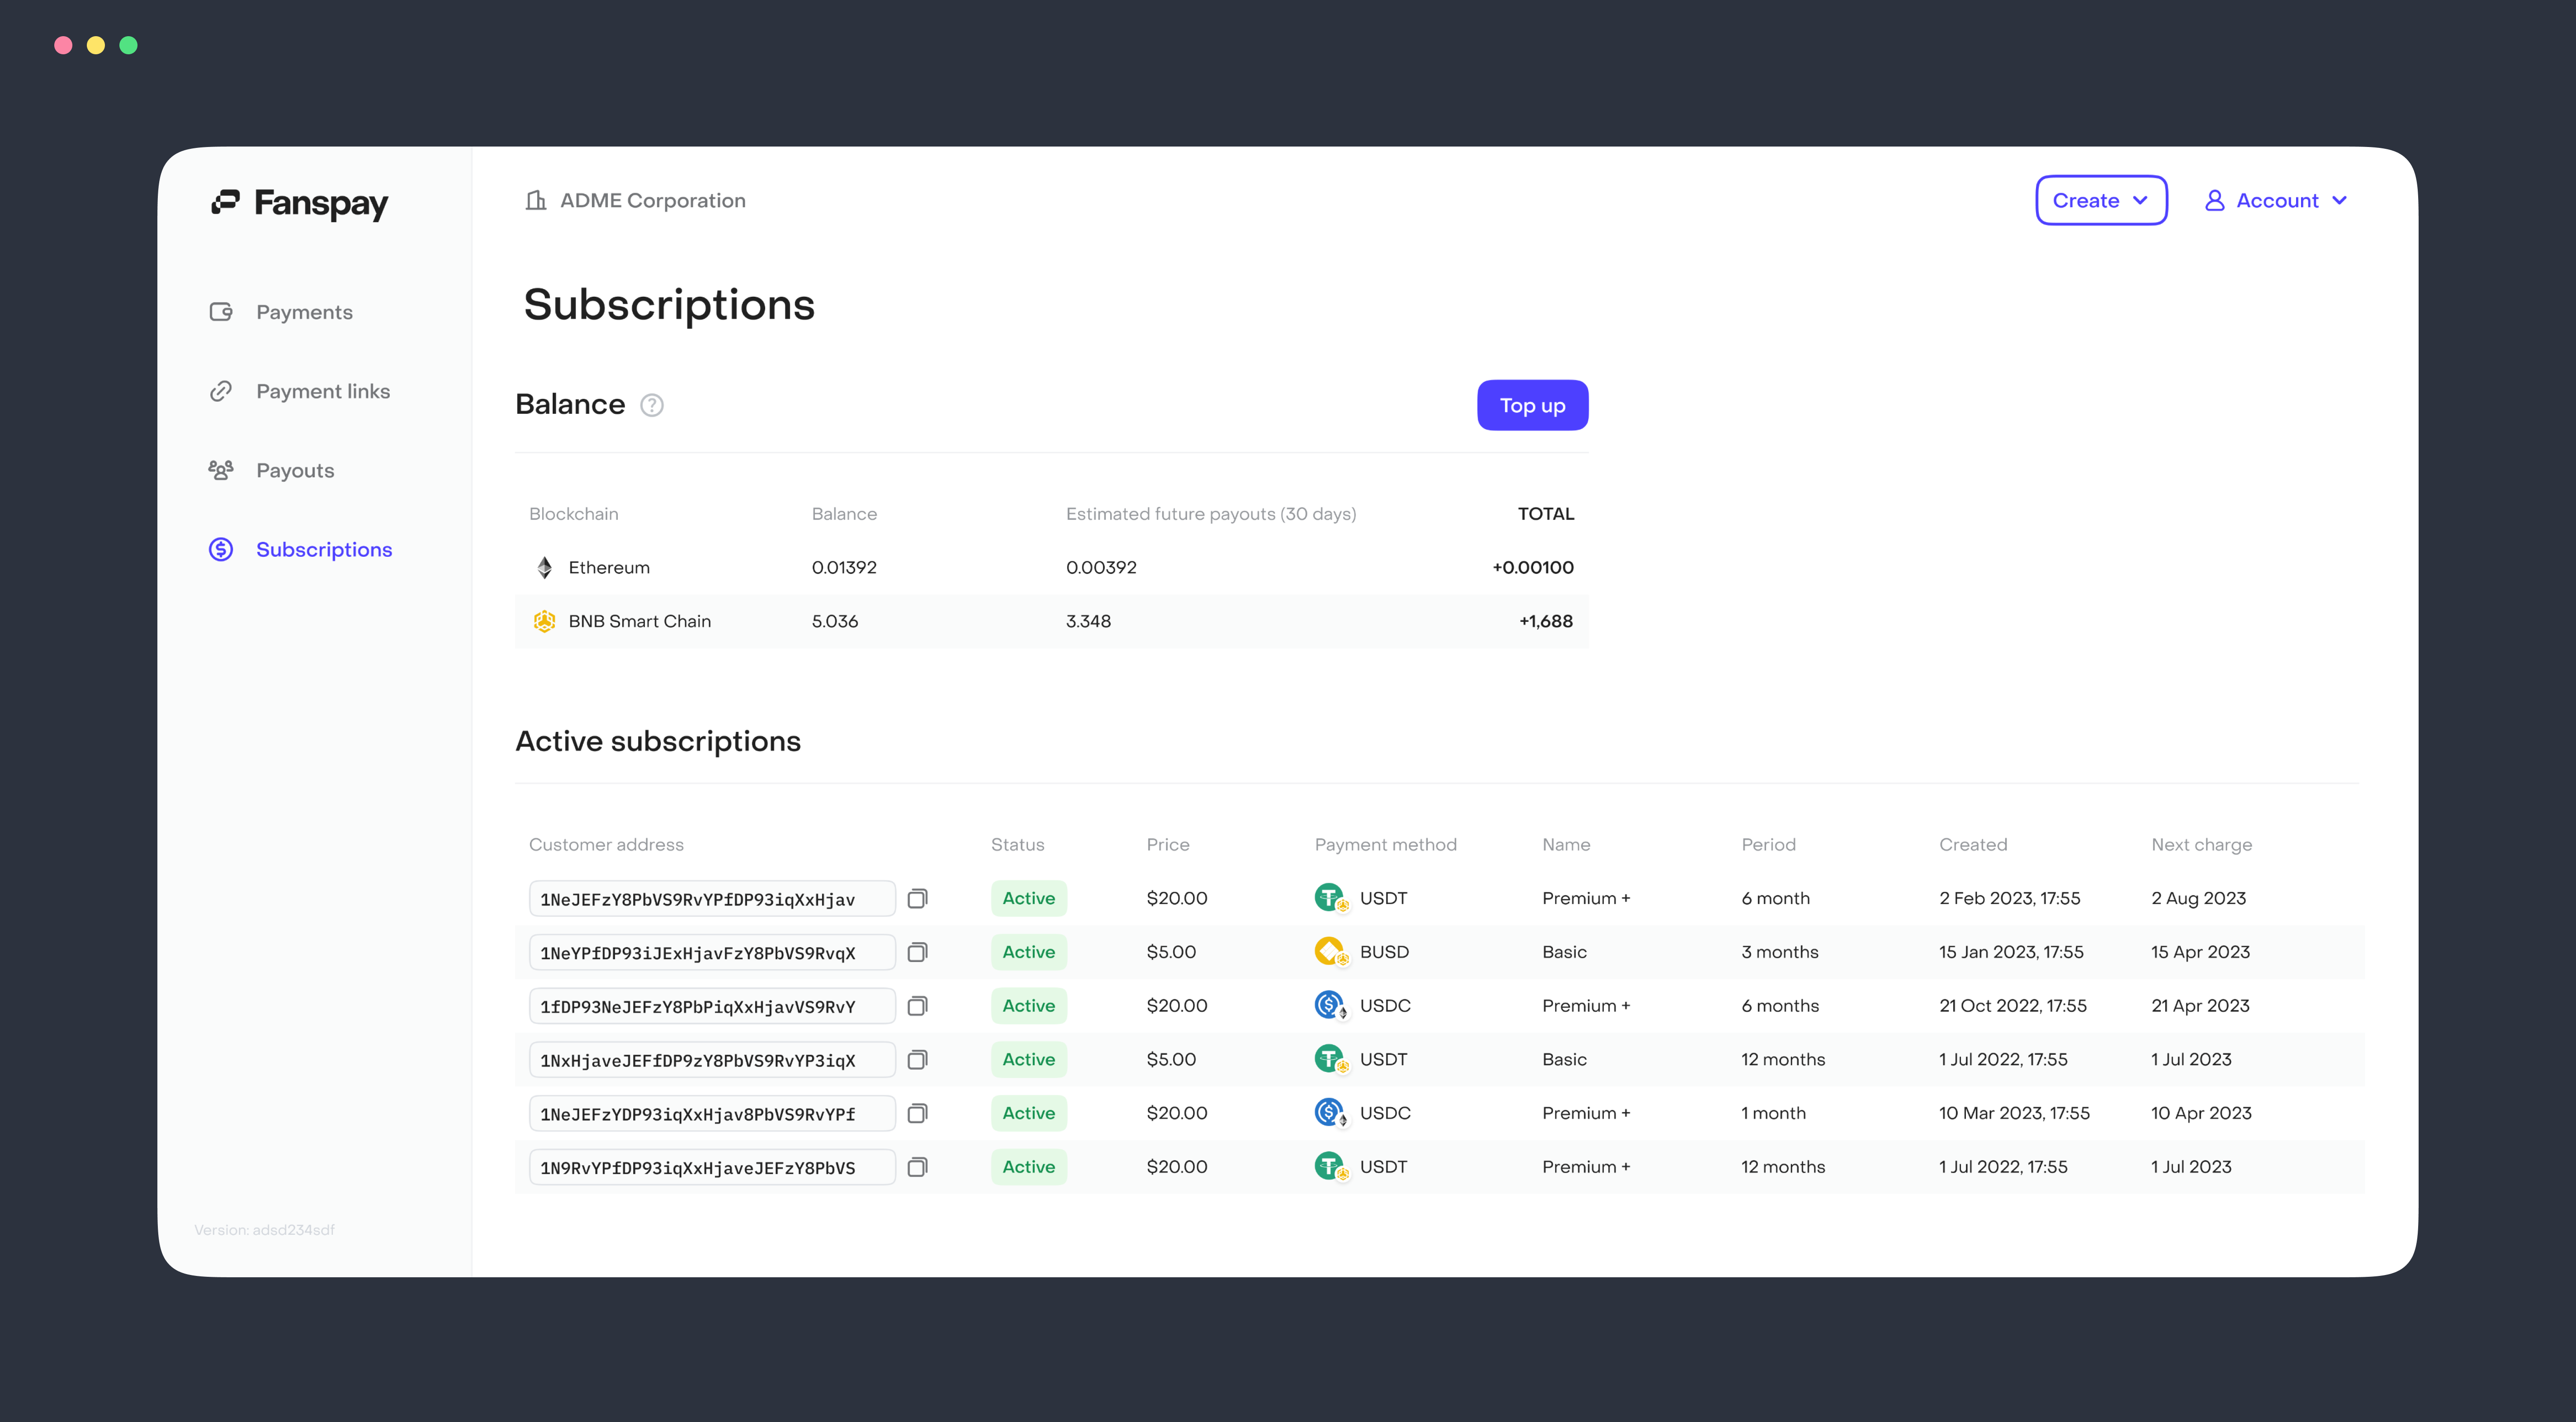
Task: Go to Payments in sidebar
Action: pos(304,312)
